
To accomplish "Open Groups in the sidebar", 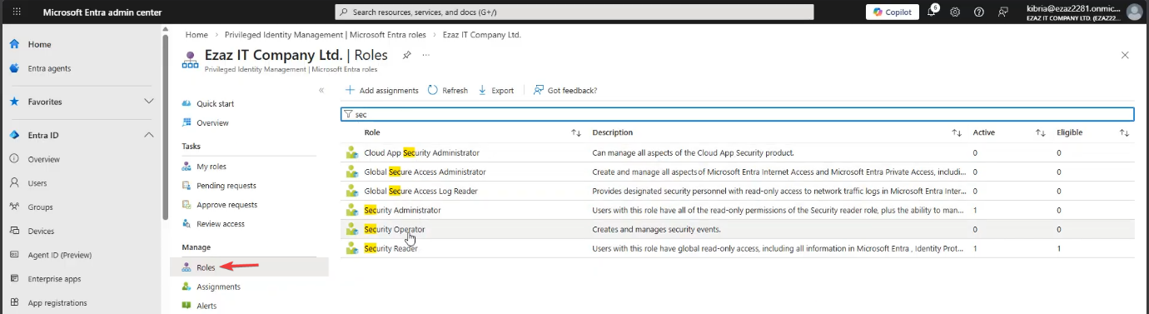I will [40, 207].
